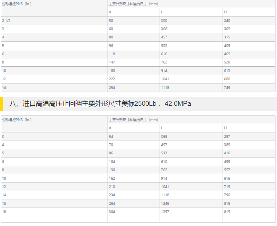Click the yellow marker beside the section heading
Image resolution: width=277 pixels, height=226 pixels.
pos(2,104)
